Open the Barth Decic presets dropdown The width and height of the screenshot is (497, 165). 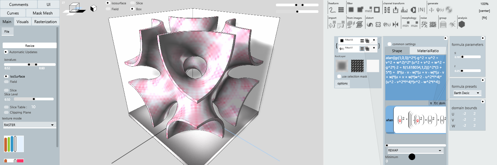467,93
